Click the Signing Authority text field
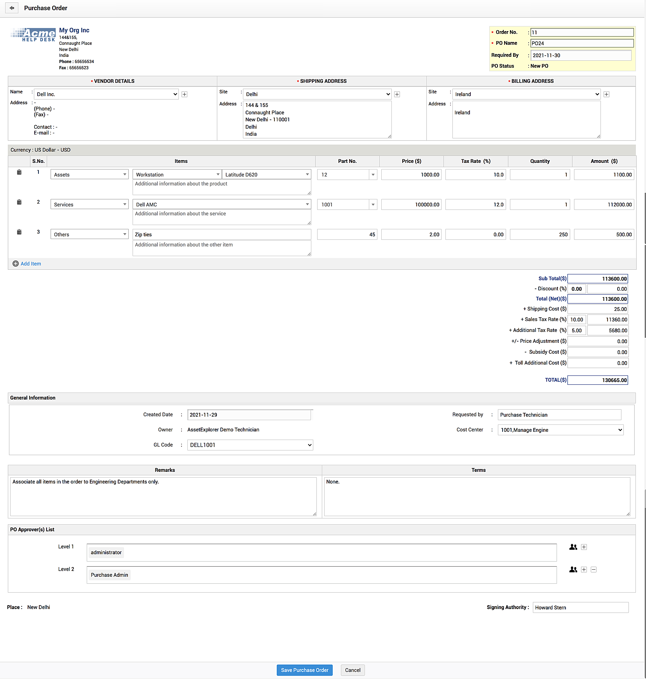The height and width of the screenshot is (679, 646). pos(580,607)
